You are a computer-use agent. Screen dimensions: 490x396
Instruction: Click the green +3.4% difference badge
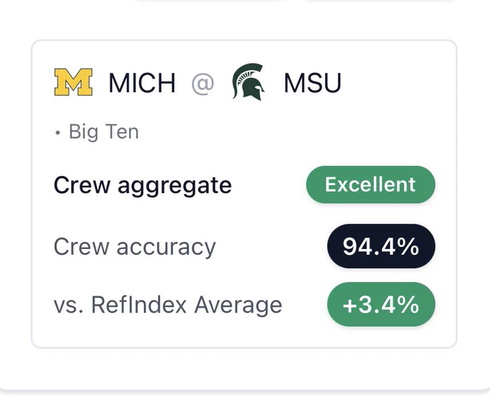(x=381, y=304)
